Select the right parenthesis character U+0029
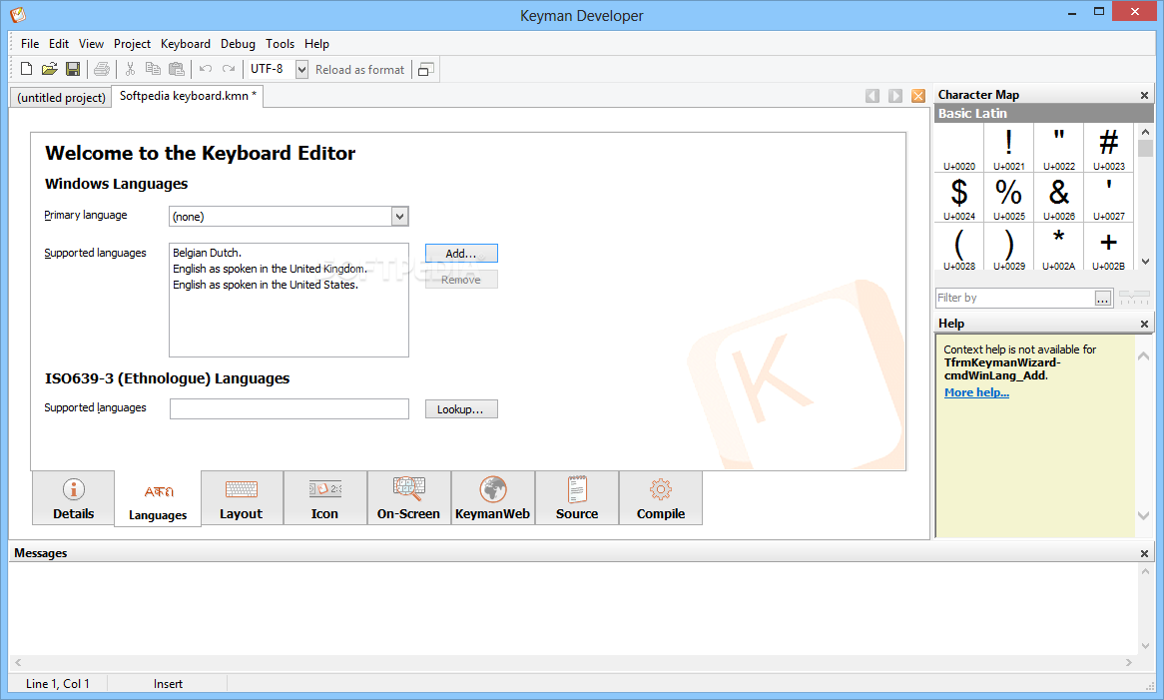Viewport: 1164px width, 700px height. pyautogui.click(x=1009, y=248)
